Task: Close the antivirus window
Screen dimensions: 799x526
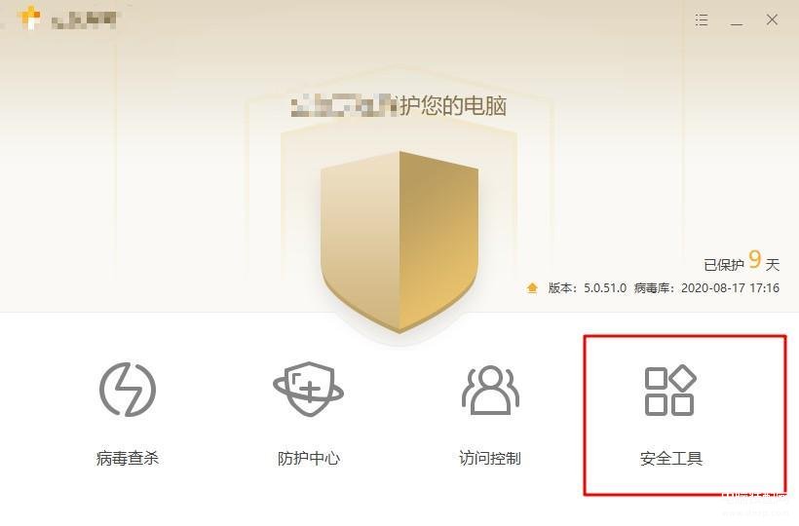Action: [772, 19]
